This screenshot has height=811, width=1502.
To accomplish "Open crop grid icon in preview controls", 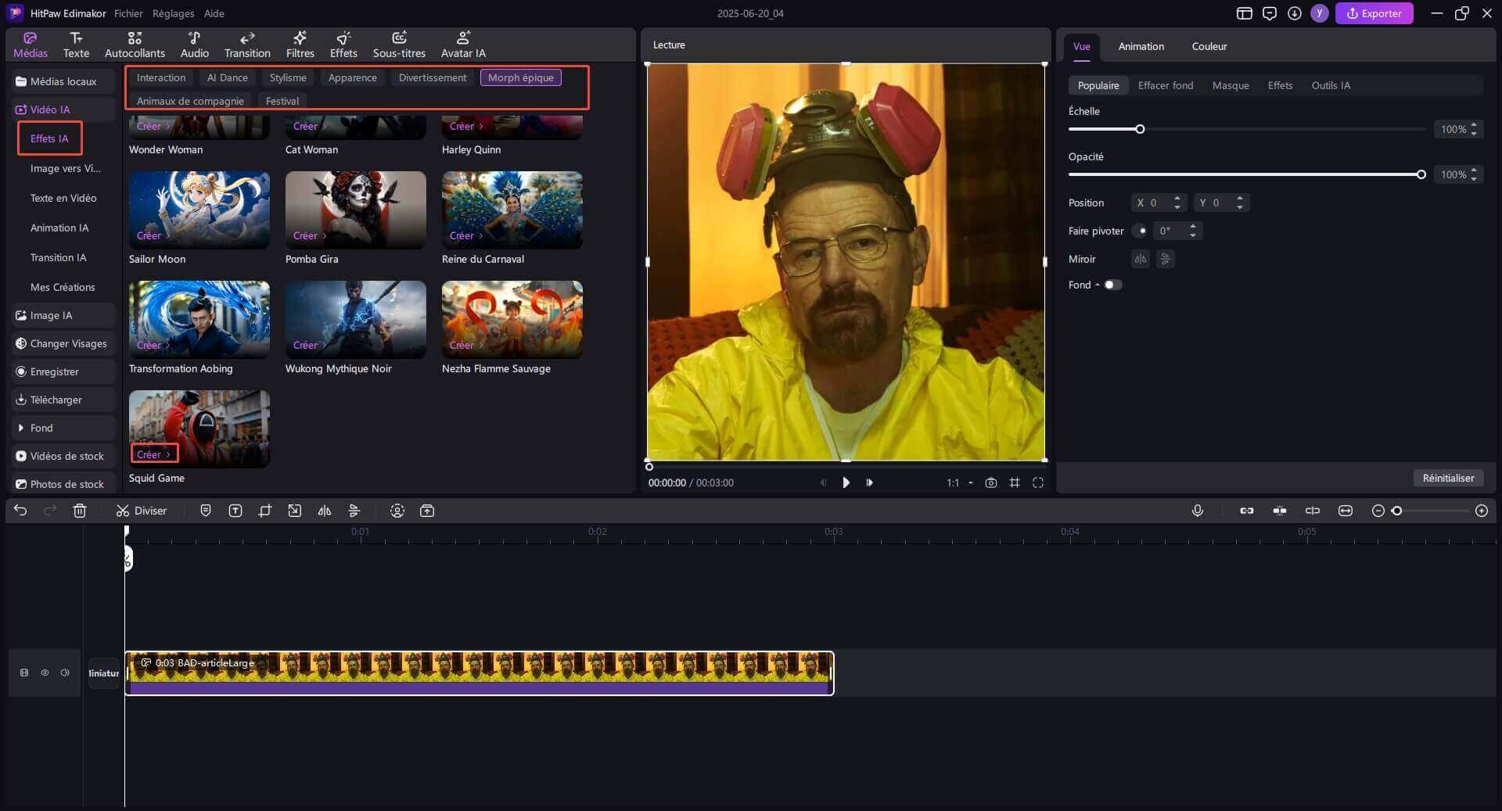I will click(x=1015, y=483).
